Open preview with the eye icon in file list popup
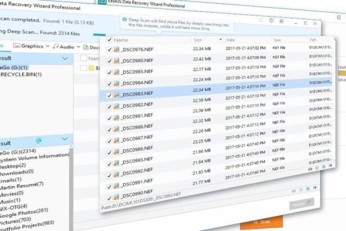 pos(310,169)
